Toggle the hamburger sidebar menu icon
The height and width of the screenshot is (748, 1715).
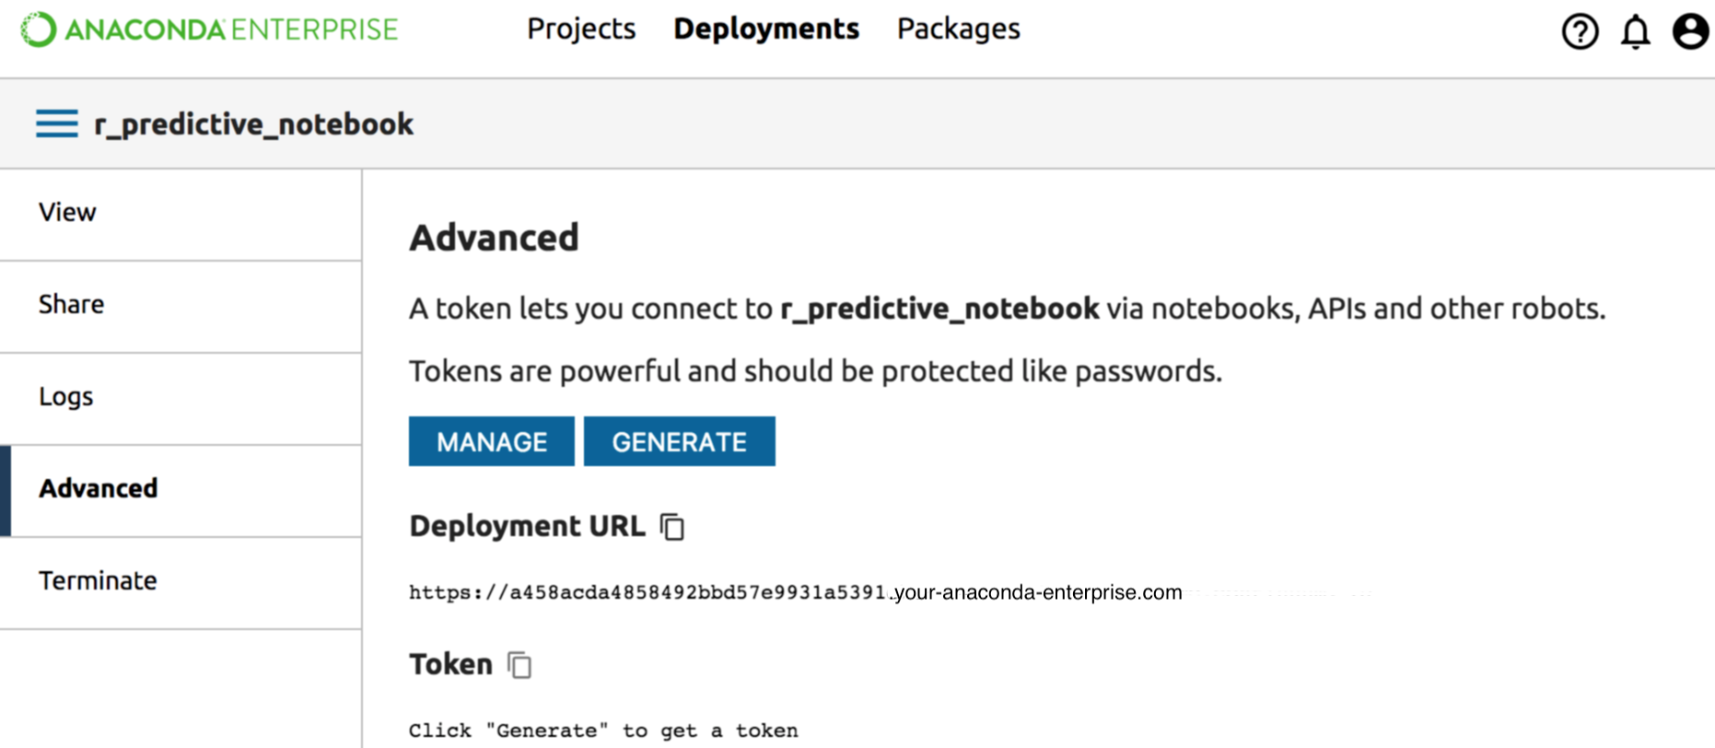tap(56, 123)
